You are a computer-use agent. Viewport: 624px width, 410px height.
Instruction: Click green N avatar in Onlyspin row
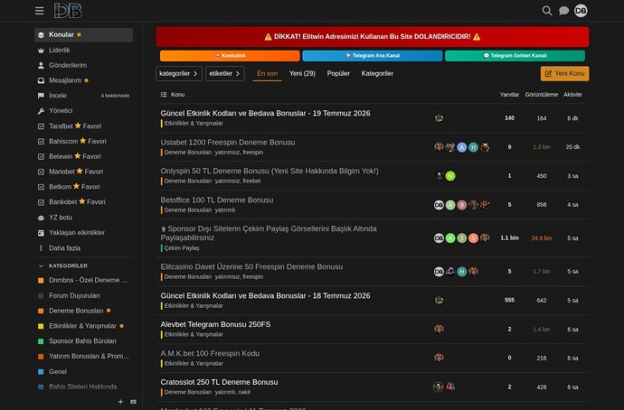click(450, 176)
